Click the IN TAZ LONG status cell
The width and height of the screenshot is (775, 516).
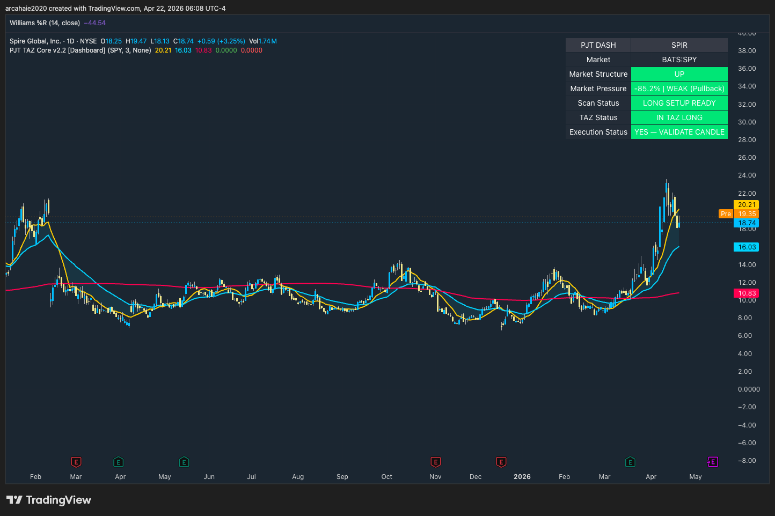(679, 117)
